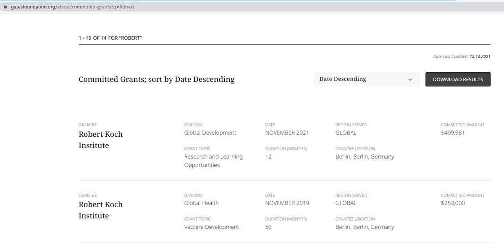Click the 'Committed Grants; sort by Date Descending' heading

pyautogui.click(x=157, y=79)
